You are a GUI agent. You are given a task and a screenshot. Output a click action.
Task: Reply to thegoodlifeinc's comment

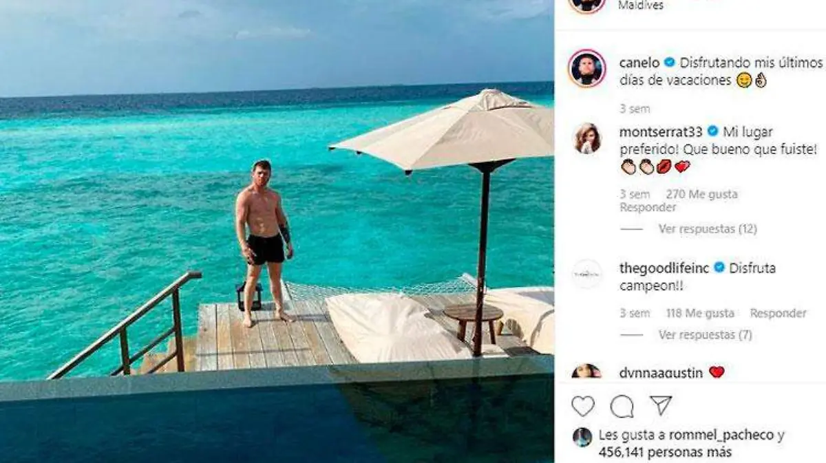tap(778, 313)
